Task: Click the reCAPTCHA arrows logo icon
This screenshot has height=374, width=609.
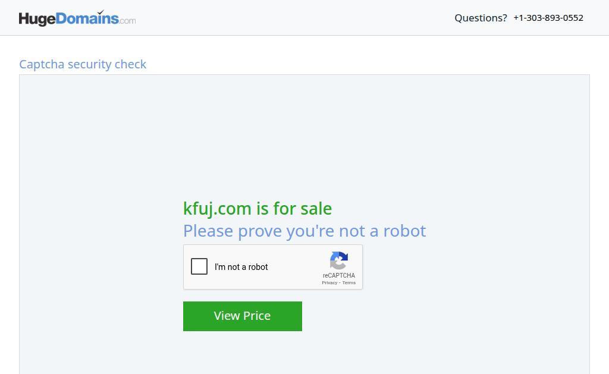Action: click(x=338, y=260)
